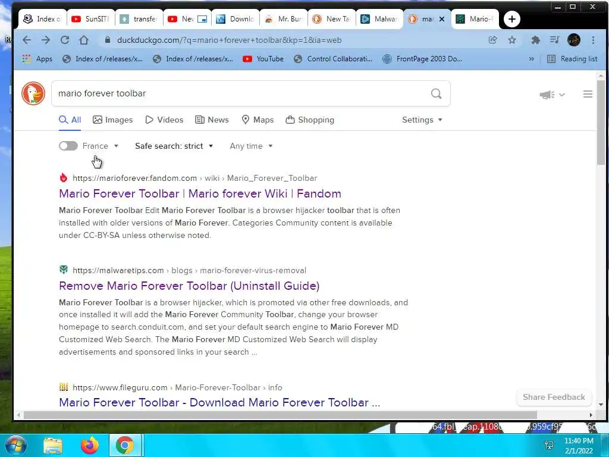Image resolution: width=609 pixels, height=457 pixels.
Task: Open Remove Mario Forever Toolbar guide result
Action: click(x=189, y=286)
